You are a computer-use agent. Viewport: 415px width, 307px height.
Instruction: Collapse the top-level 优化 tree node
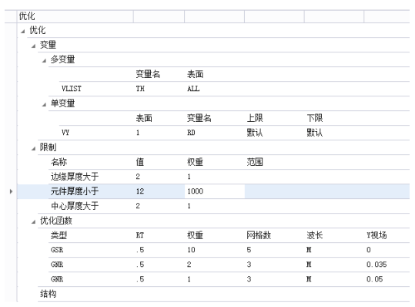pos(23,32)
